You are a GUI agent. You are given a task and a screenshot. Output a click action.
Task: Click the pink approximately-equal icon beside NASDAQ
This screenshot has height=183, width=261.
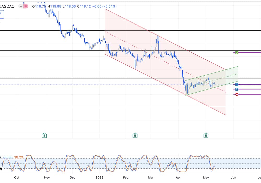(x=26, y=6)
